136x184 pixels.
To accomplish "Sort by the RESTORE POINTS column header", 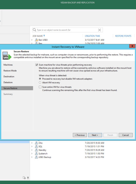I will coord(123,36).
